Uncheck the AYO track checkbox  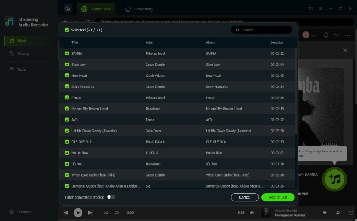tap(66, 120)
